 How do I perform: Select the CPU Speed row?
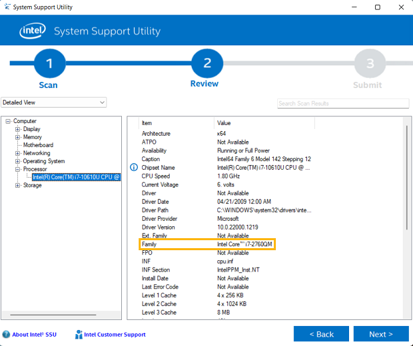tap(226, 176)
